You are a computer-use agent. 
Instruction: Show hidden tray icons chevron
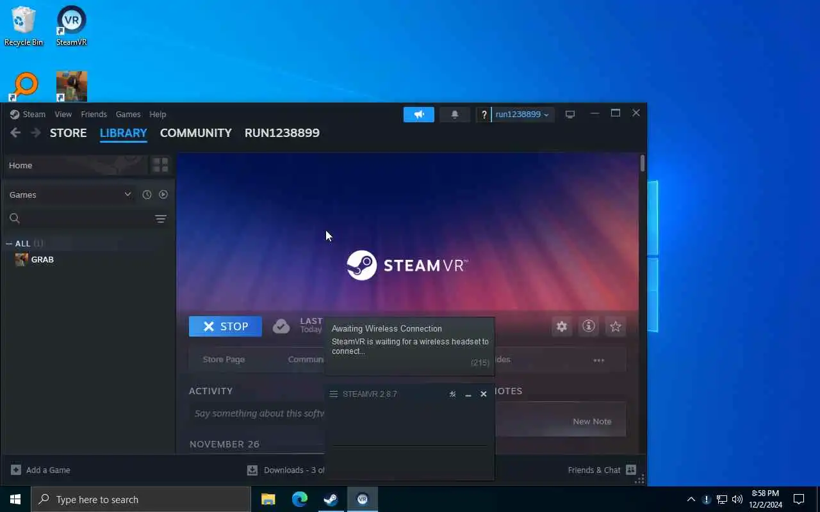pyautogui.click(x=691, y=500)
